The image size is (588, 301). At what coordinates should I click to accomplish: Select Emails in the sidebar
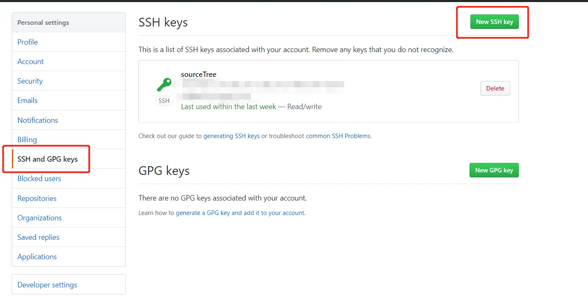click(x=27, y=100)
